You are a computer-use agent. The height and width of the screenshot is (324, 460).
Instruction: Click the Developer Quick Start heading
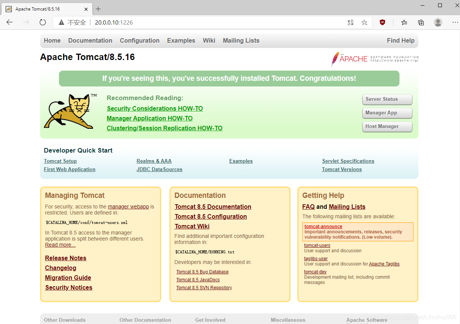pyautogui.click(x=78, y=150)
